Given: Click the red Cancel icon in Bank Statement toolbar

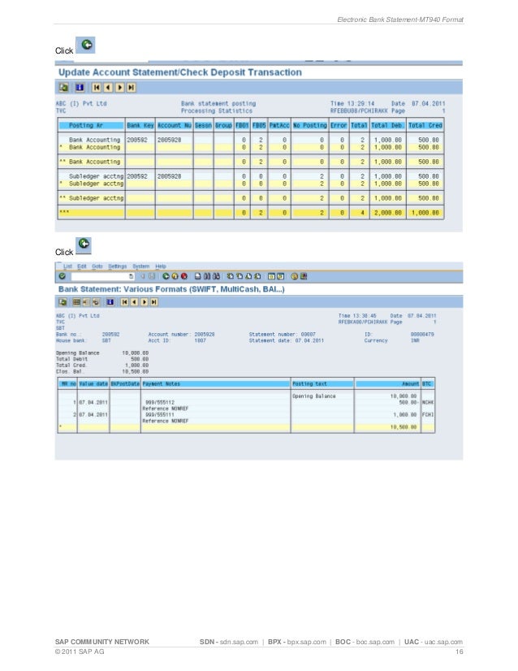Looking at the screenshot, I should (x=184, y=276).
